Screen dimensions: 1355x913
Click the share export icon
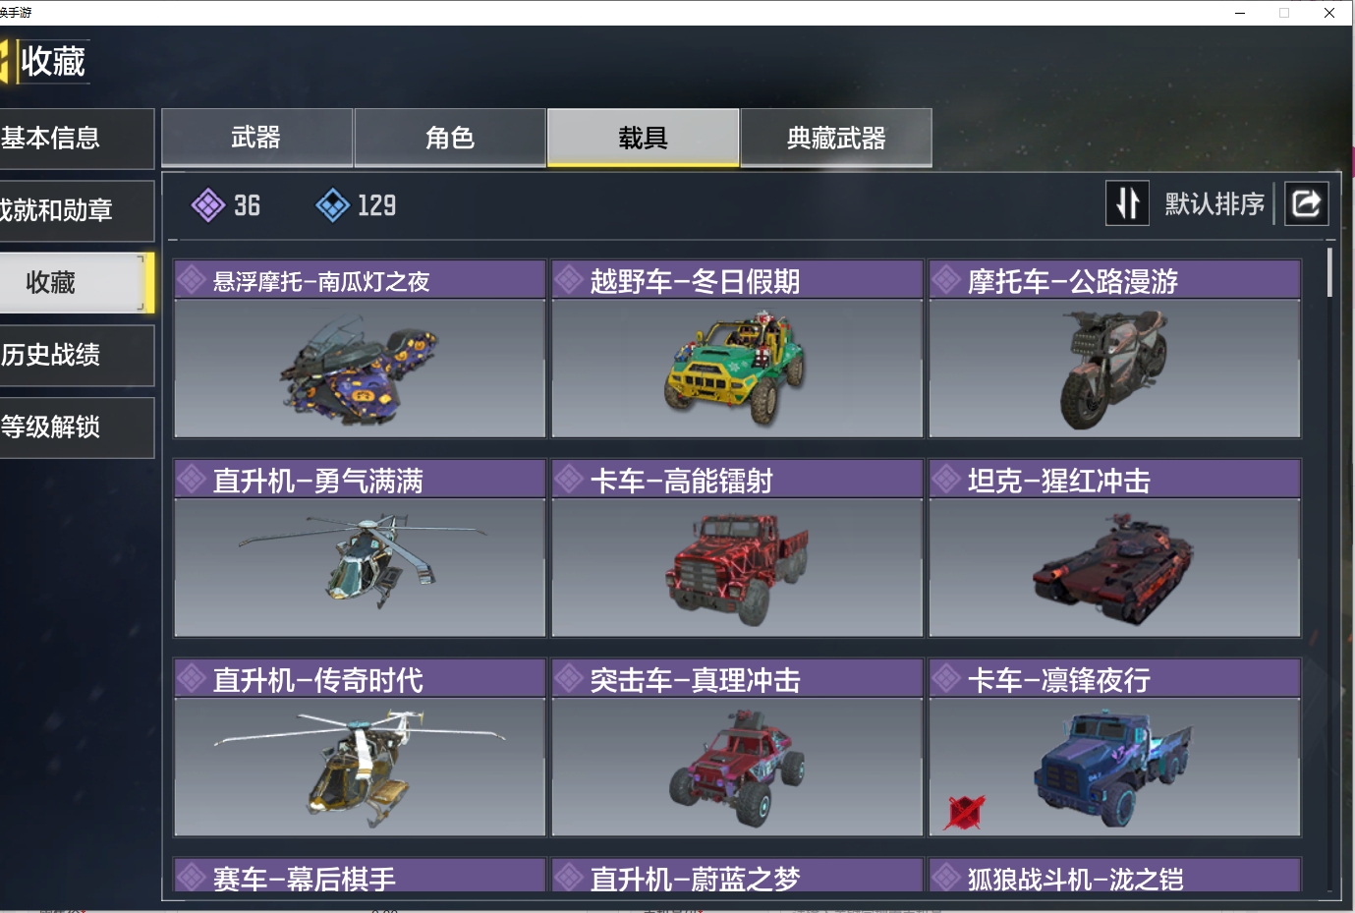click(1307, 203)
